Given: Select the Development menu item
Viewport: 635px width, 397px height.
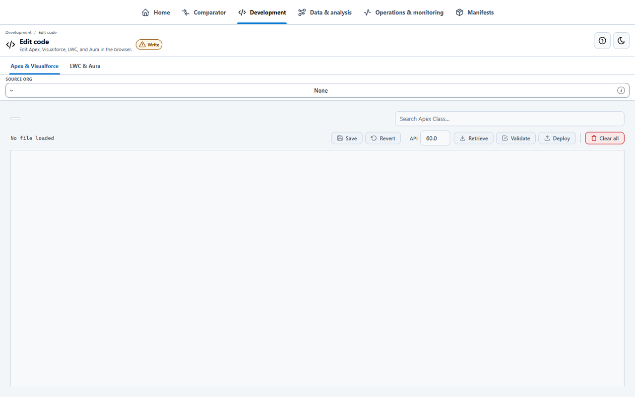Looking at the screenshot, I should click(262, 12).
